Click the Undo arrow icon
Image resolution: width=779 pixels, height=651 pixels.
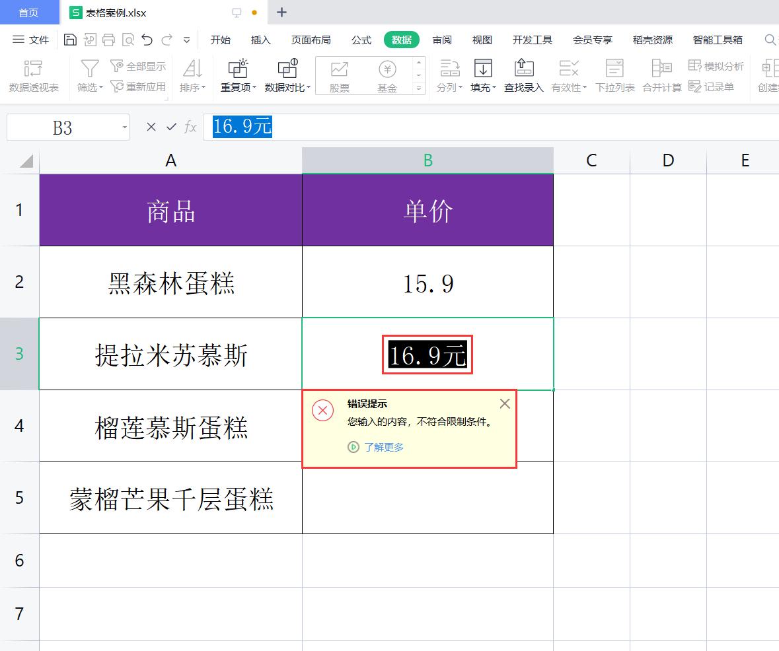coord(147,40)
